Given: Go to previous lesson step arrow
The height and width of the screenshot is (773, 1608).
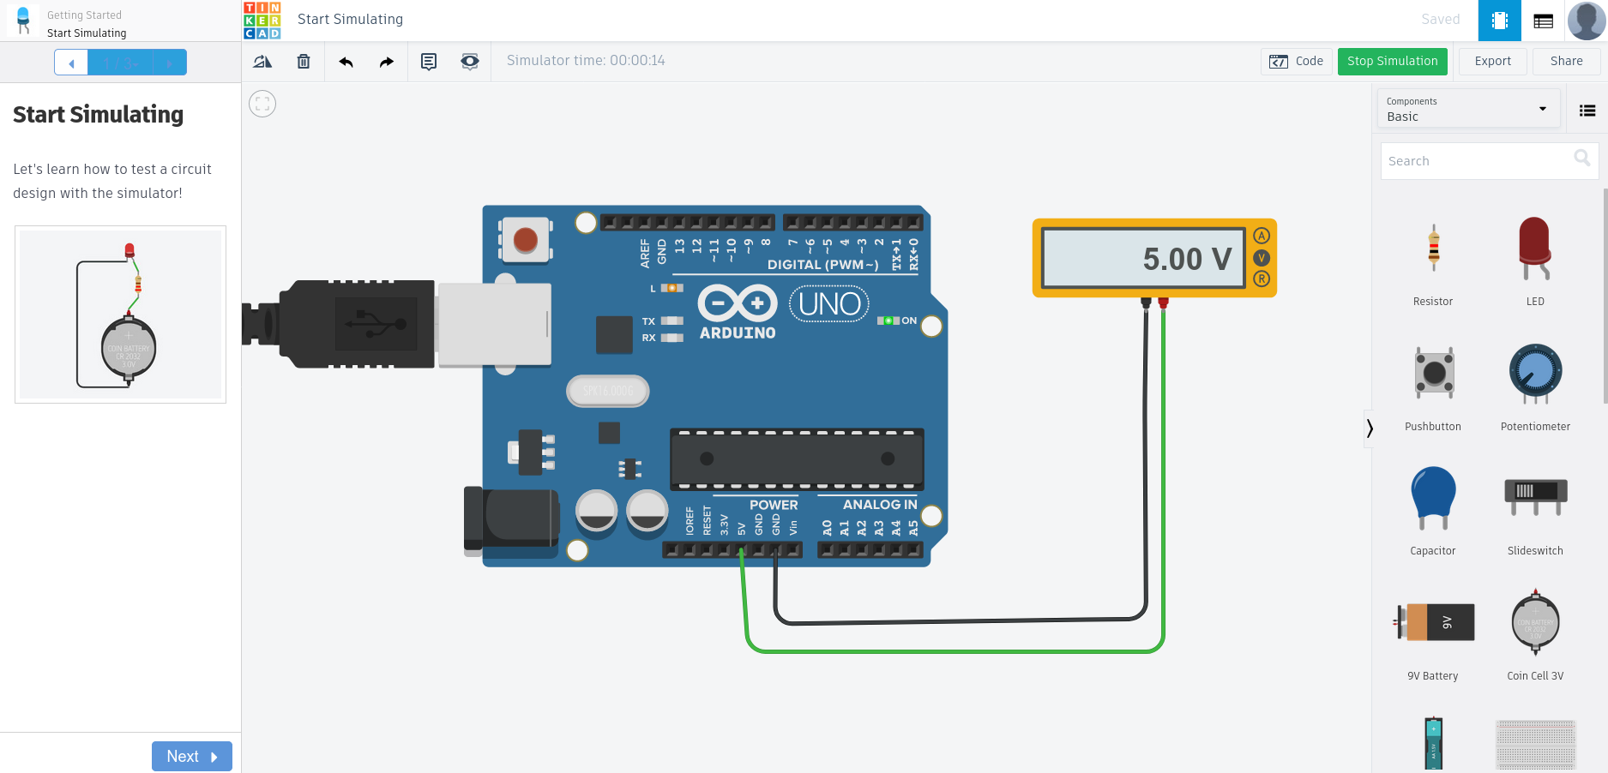Looking at the screenshot, I should coord(71,63).
